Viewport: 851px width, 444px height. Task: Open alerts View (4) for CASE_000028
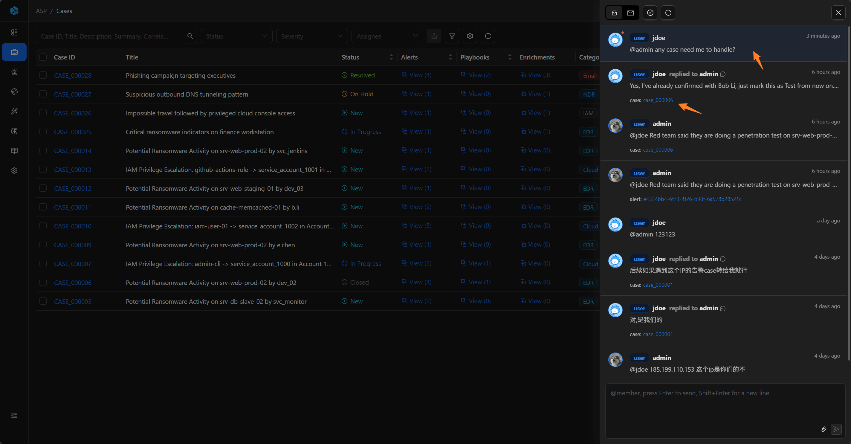pos(417,75)
